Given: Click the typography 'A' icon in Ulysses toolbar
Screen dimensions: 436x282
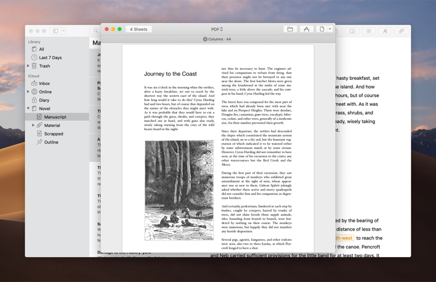Looking at the screenshot, I should coord(385,31).
